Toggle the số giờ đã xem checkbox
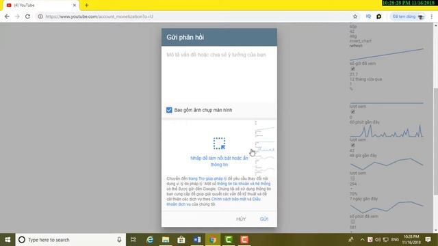 tap(353, 68)
